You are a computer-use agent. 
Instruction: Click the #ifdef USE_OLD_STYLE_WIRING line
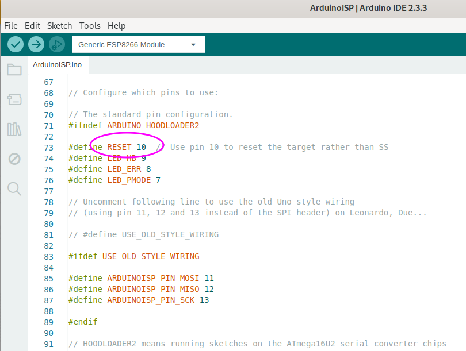pyautogui.click(x=133, y=256)
